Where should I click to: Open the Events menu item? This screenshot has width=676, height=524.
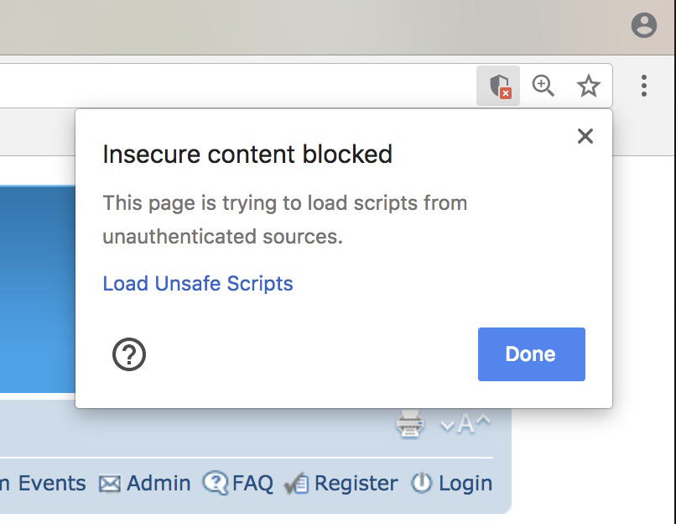(x=52, y=483)
